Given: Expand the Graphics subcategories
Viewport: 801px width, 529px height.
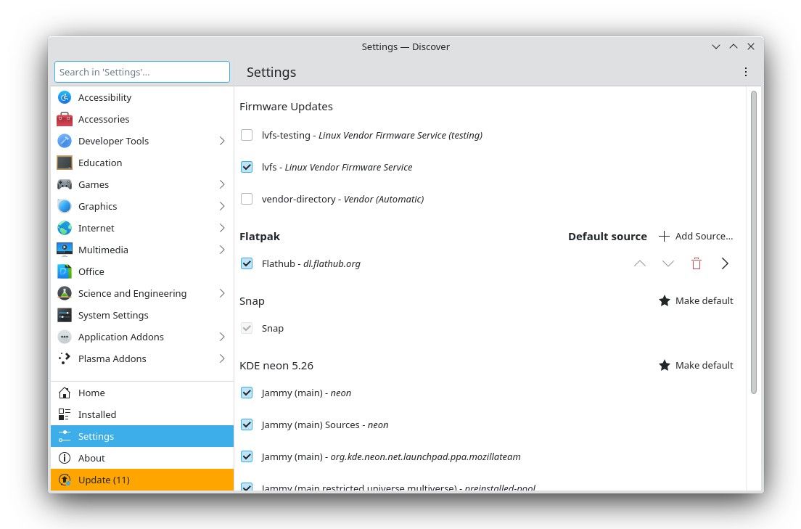Looking at the screenshot, I should [222, 206].
